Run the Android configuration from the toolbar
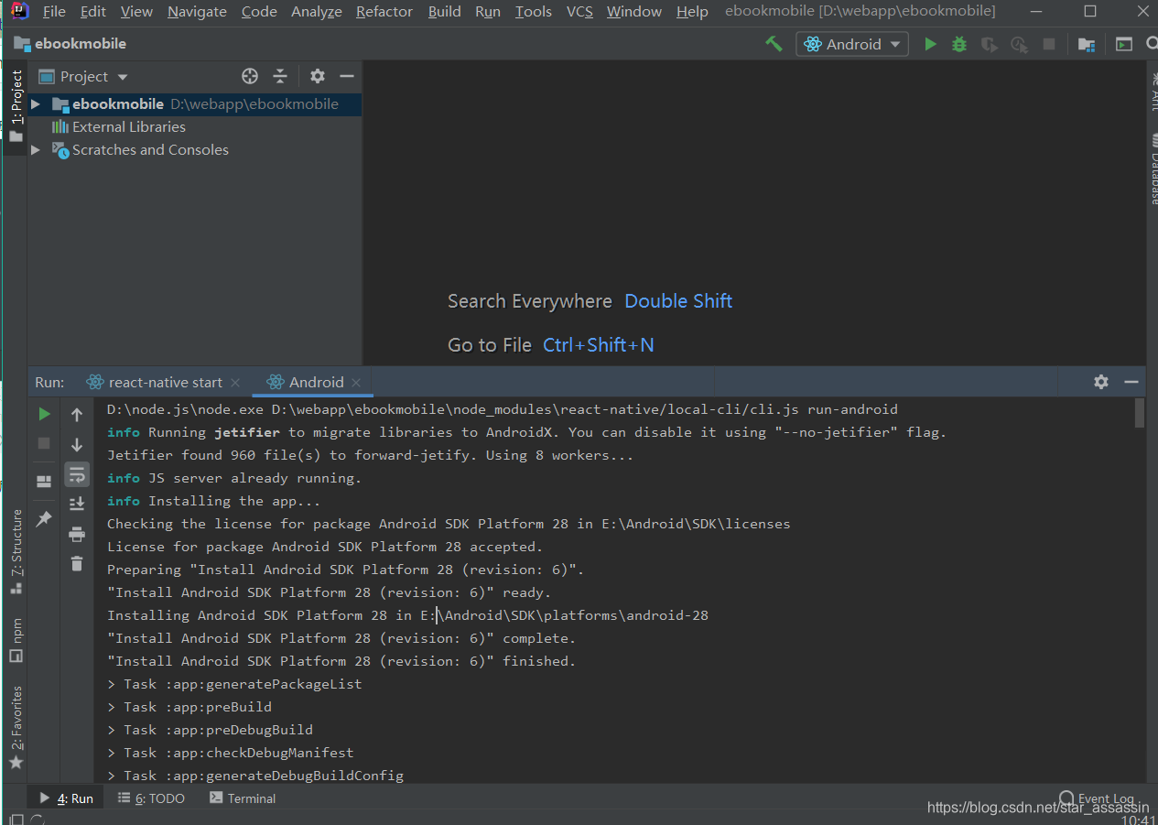 [x=930, y=44]
